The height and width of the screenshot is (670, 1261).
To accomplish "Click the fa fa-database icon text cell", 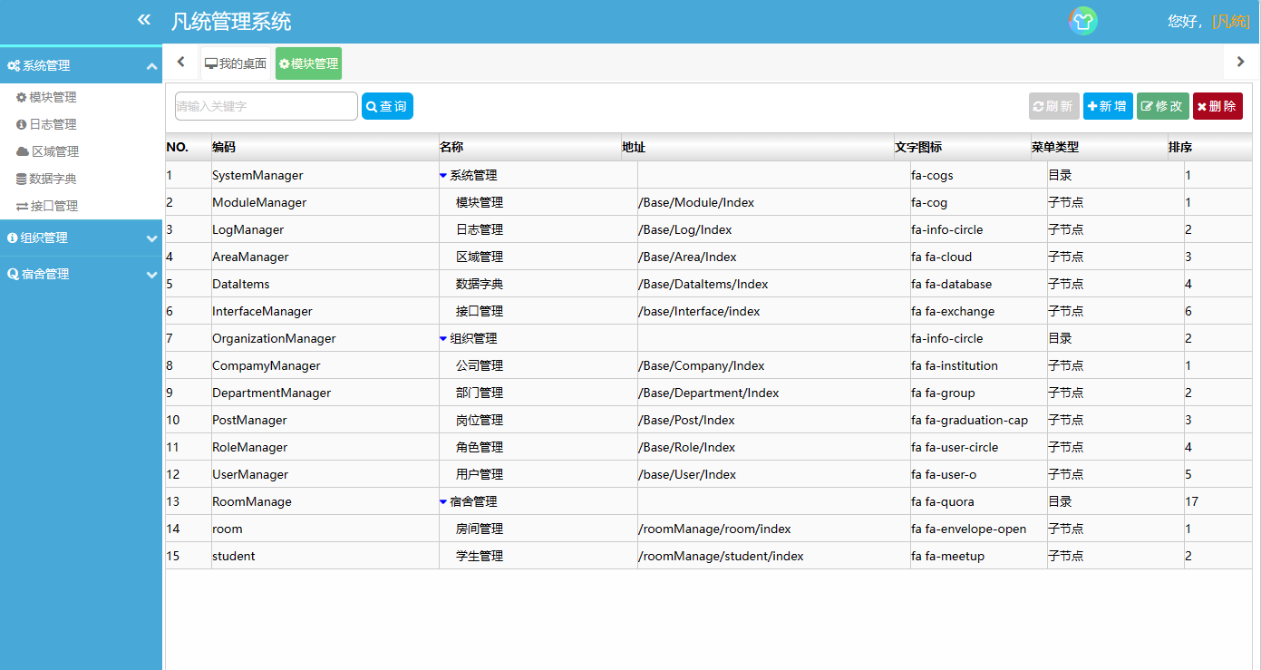I will coord(979,284).
